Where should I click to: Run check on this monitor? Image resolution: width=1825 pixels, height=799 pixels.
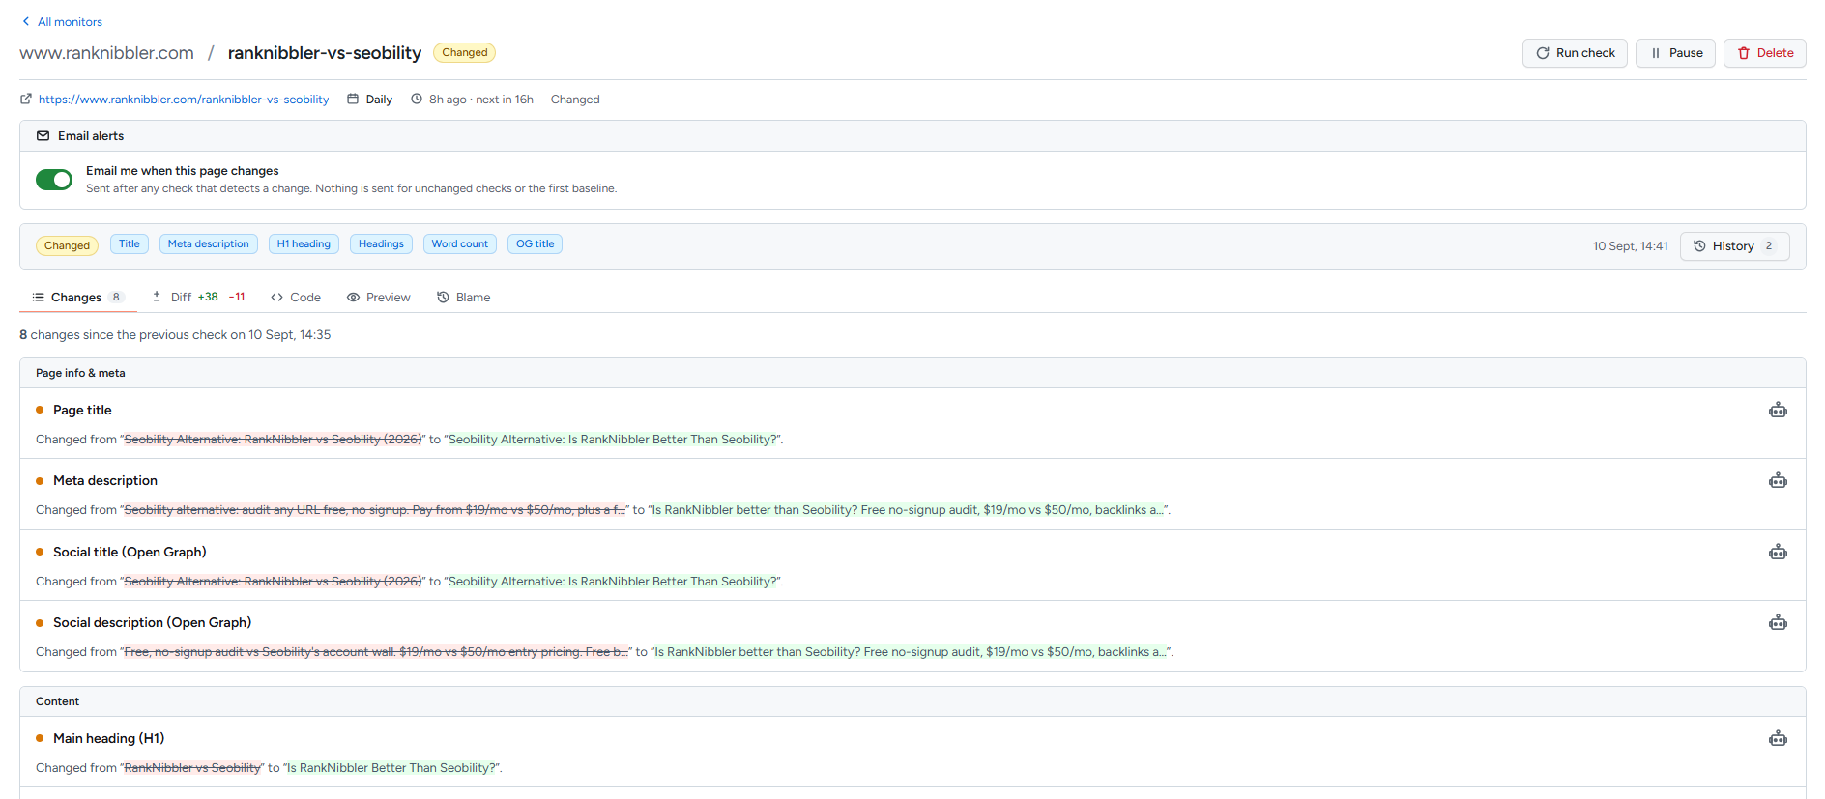pos(1575,53)
